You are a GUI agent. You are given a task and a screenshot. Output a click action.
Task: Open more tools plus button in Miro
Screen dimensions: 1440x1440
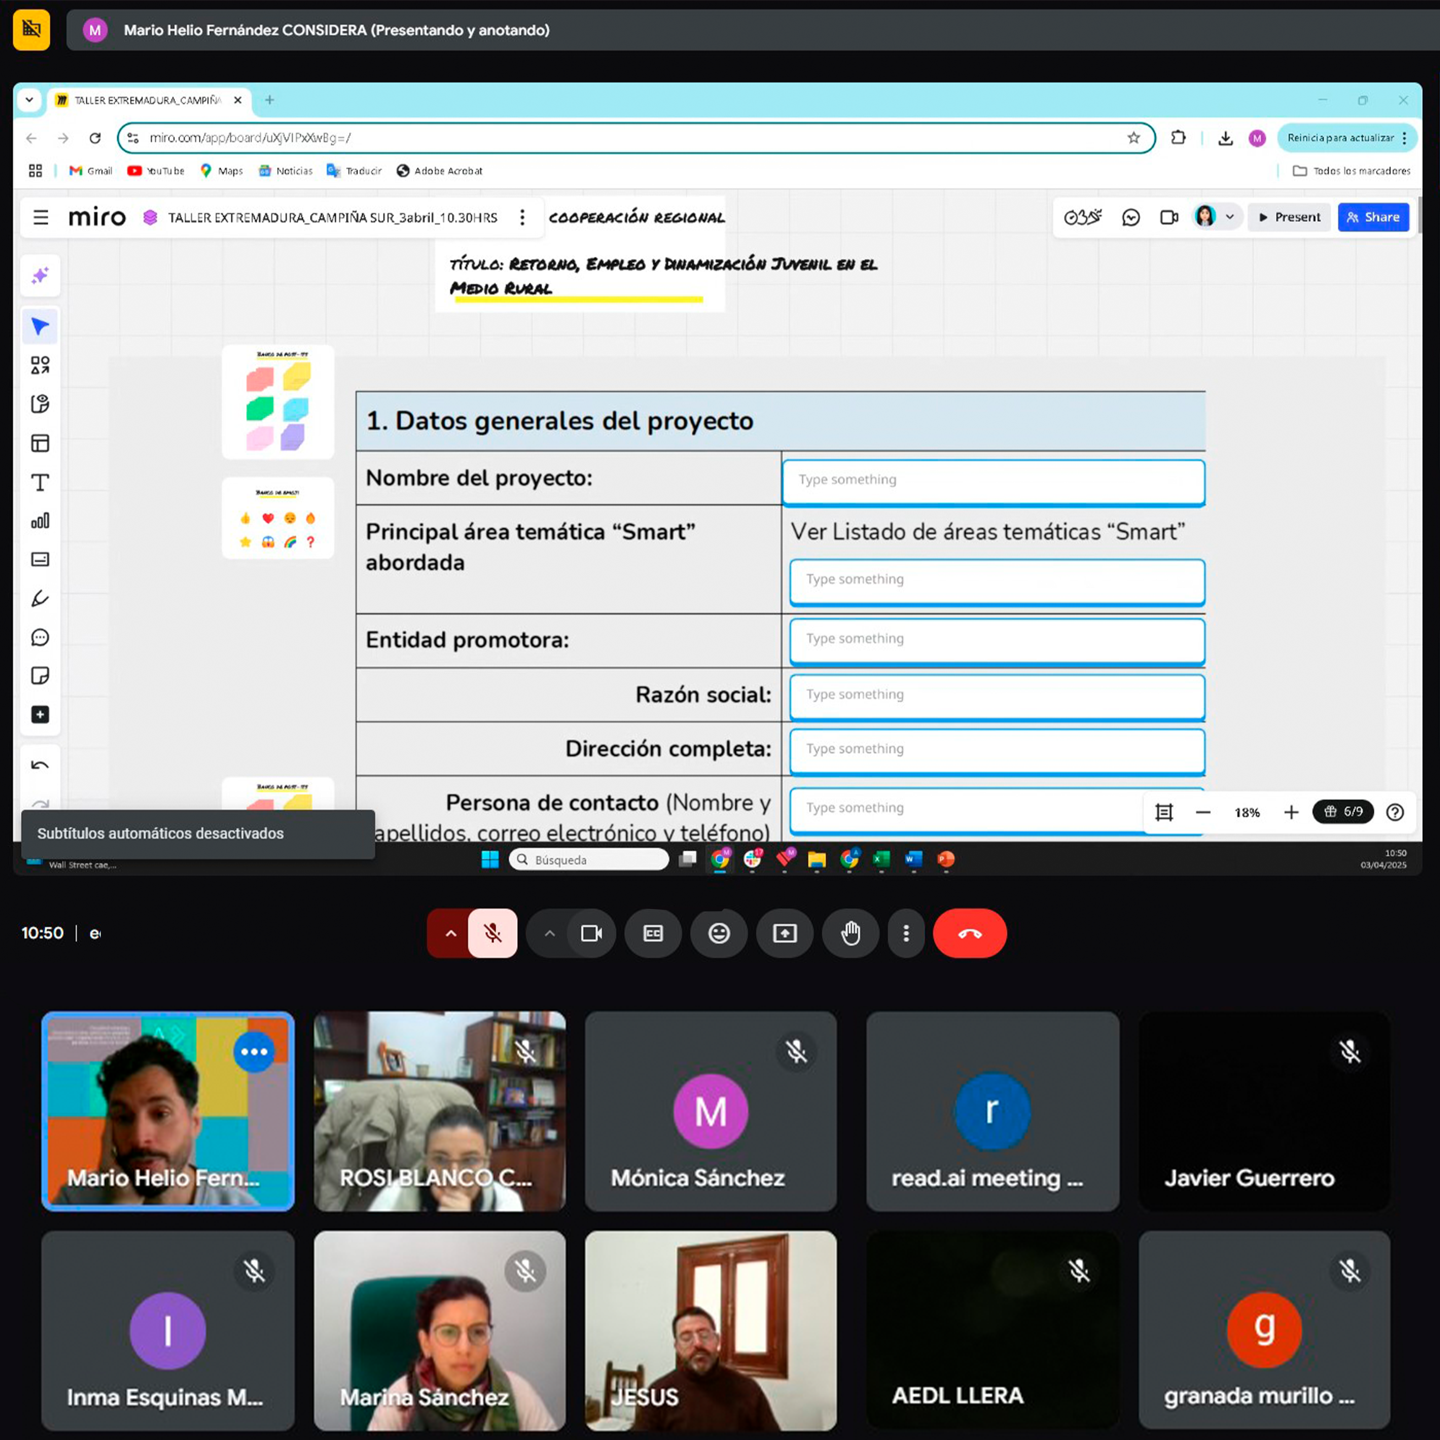tap(40, 715)
